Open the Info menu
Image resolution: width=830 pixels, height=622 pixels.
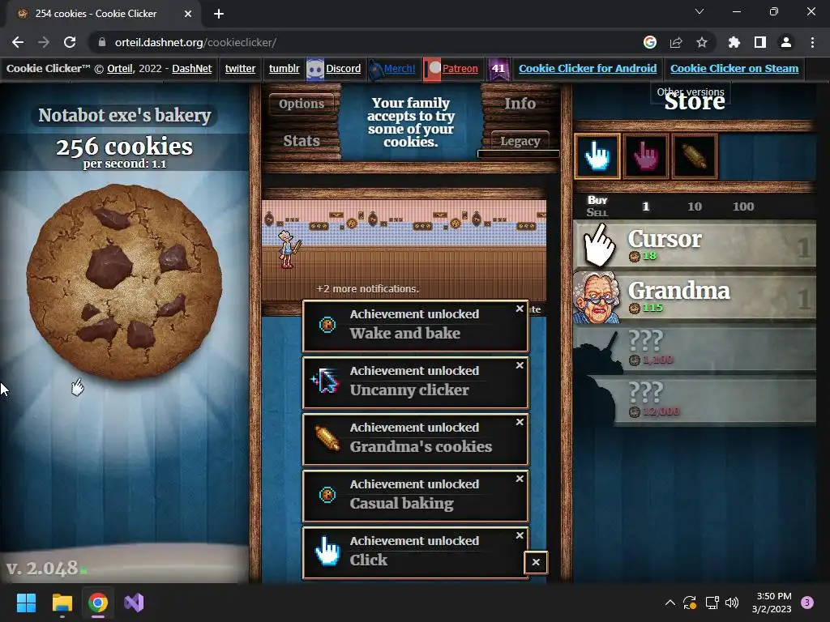pos(520,104)
